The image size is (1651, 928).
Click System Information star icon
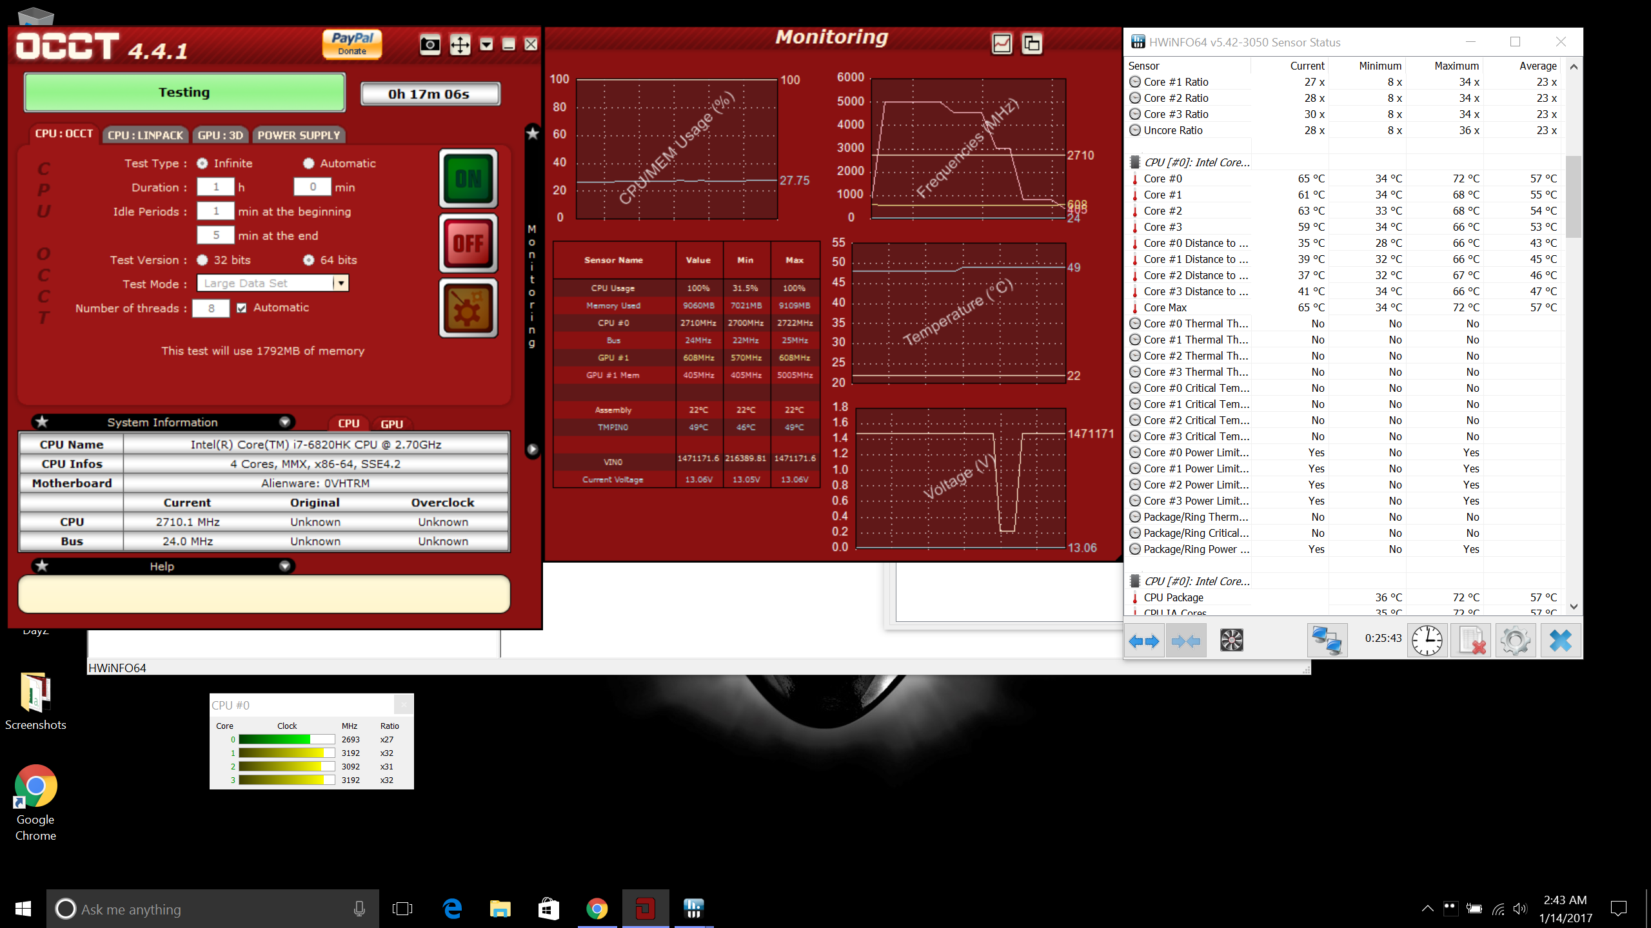point(42,422)
